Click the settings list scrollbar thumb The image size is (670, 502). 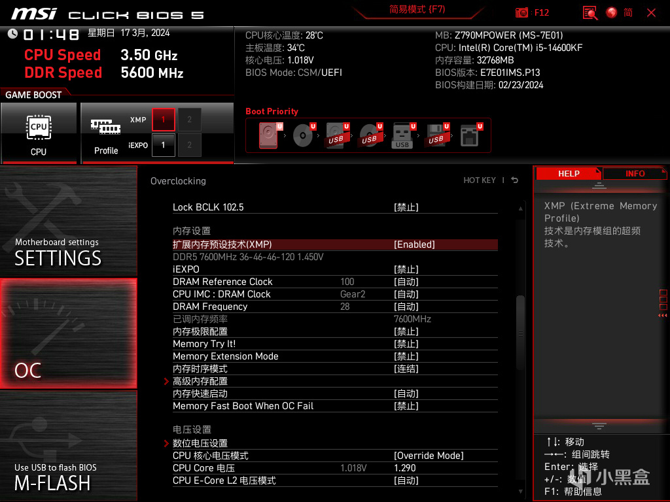(x=520, y=333)
